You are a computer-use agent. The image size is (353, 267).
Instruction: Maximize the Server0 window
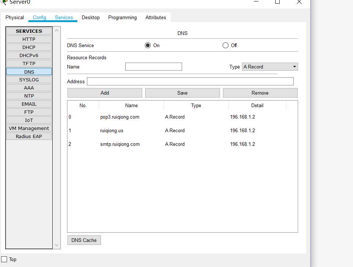click(277, 2)
